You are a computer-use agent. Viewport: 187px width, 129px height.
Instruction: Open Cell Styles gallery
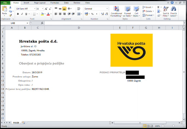(x=136, y=11)
